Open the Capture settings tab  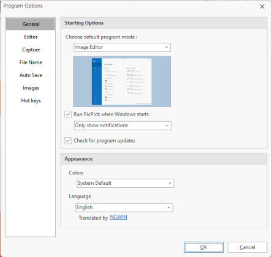31,50
